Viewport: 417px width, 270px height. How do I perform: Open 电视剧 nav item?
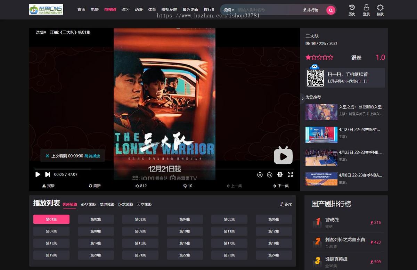pos(110,9)
